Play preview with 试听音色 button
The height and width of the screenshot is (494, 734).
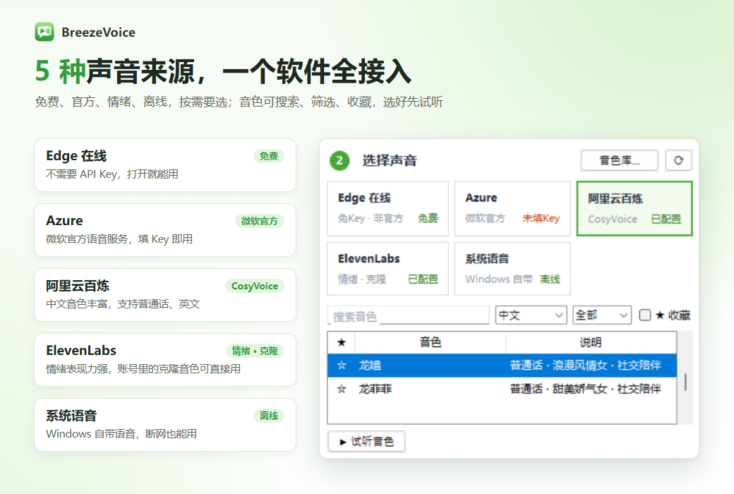pyautogui.click(x=366, y=442)
